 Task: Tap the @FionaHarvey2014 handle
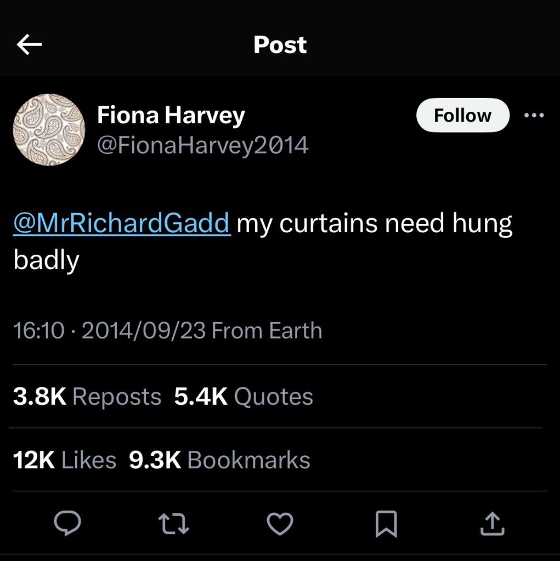[202, 145]
